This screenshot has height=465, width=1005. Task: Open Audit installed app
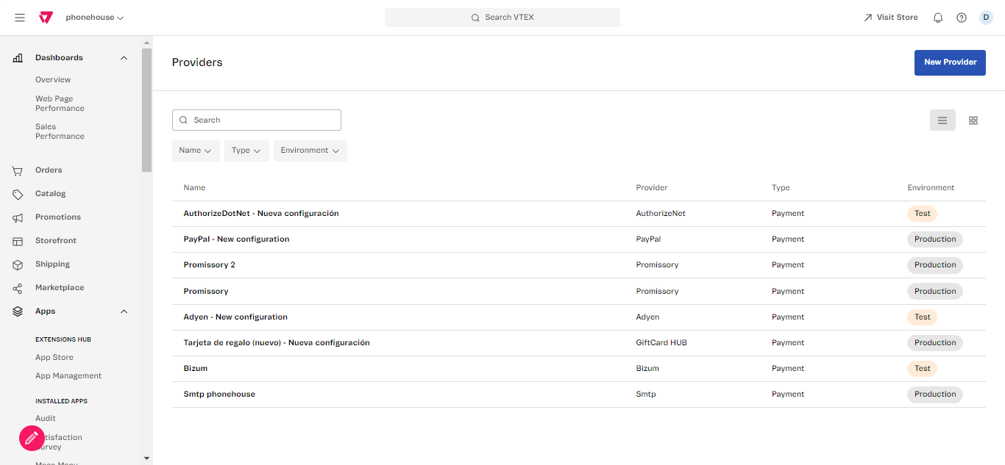(x=46, y=419)
